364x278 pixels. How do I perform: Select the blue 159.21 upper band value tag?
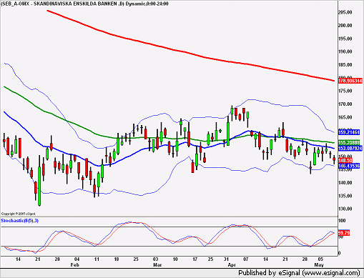[349, 132]
